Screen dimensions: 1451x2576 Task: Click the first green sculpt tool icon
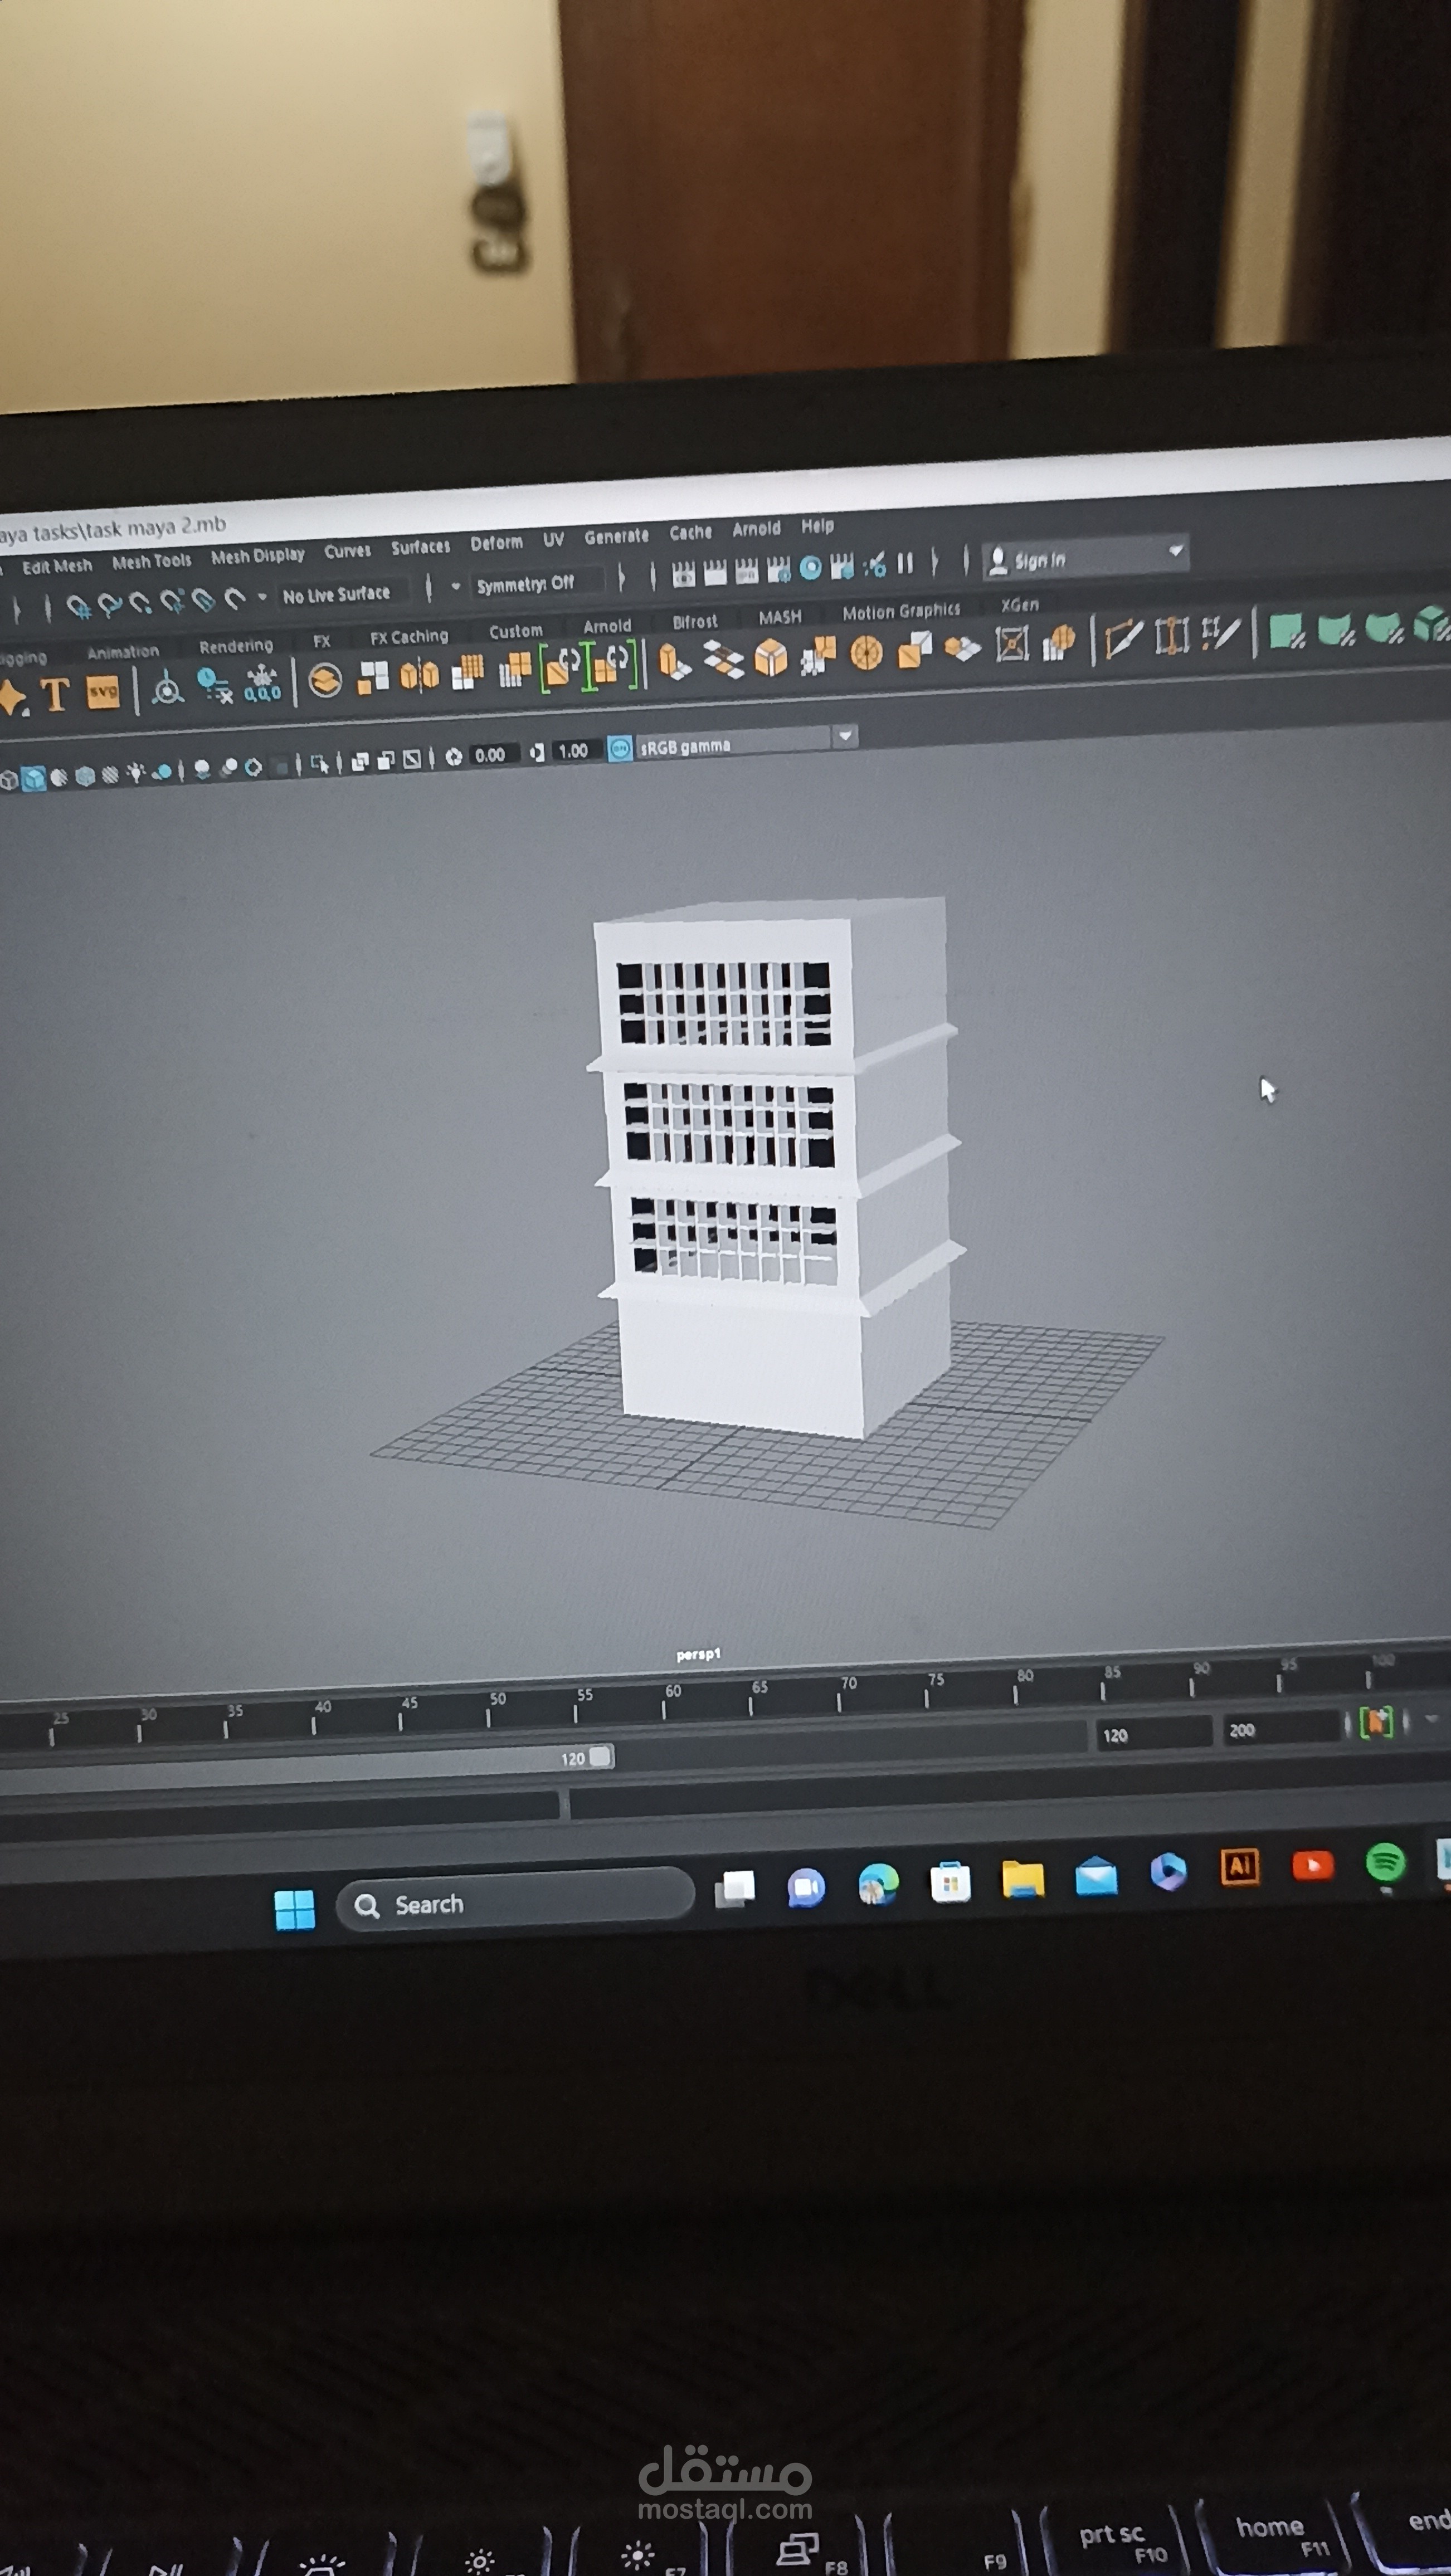click(1286, 631)
